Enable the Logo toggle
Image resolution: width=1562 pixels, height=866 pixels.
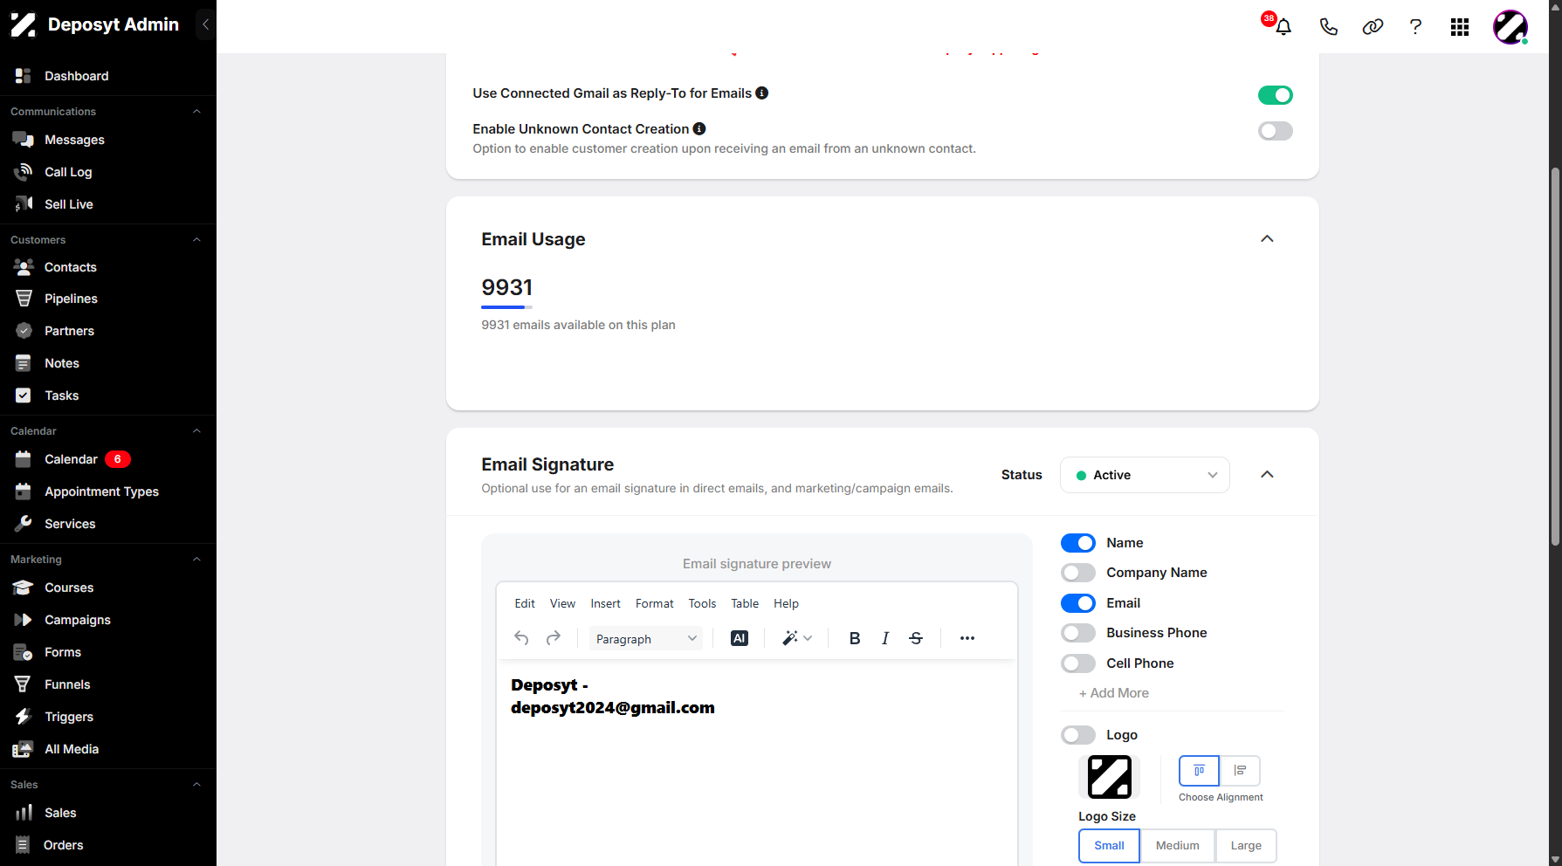1078,735
